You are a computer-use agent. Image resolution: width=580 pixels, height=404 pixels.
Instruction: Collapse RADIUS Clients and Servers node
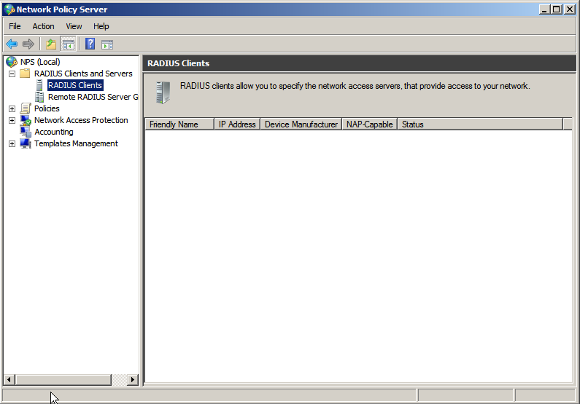click(12, 74)
